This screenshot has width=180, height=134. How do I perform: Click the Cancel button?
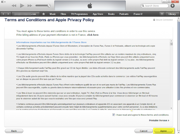tap(143, 131)
